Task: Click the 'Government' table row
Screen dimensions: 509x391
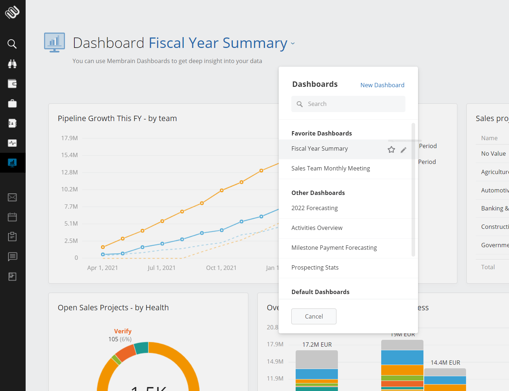Action: click(492, 245)
